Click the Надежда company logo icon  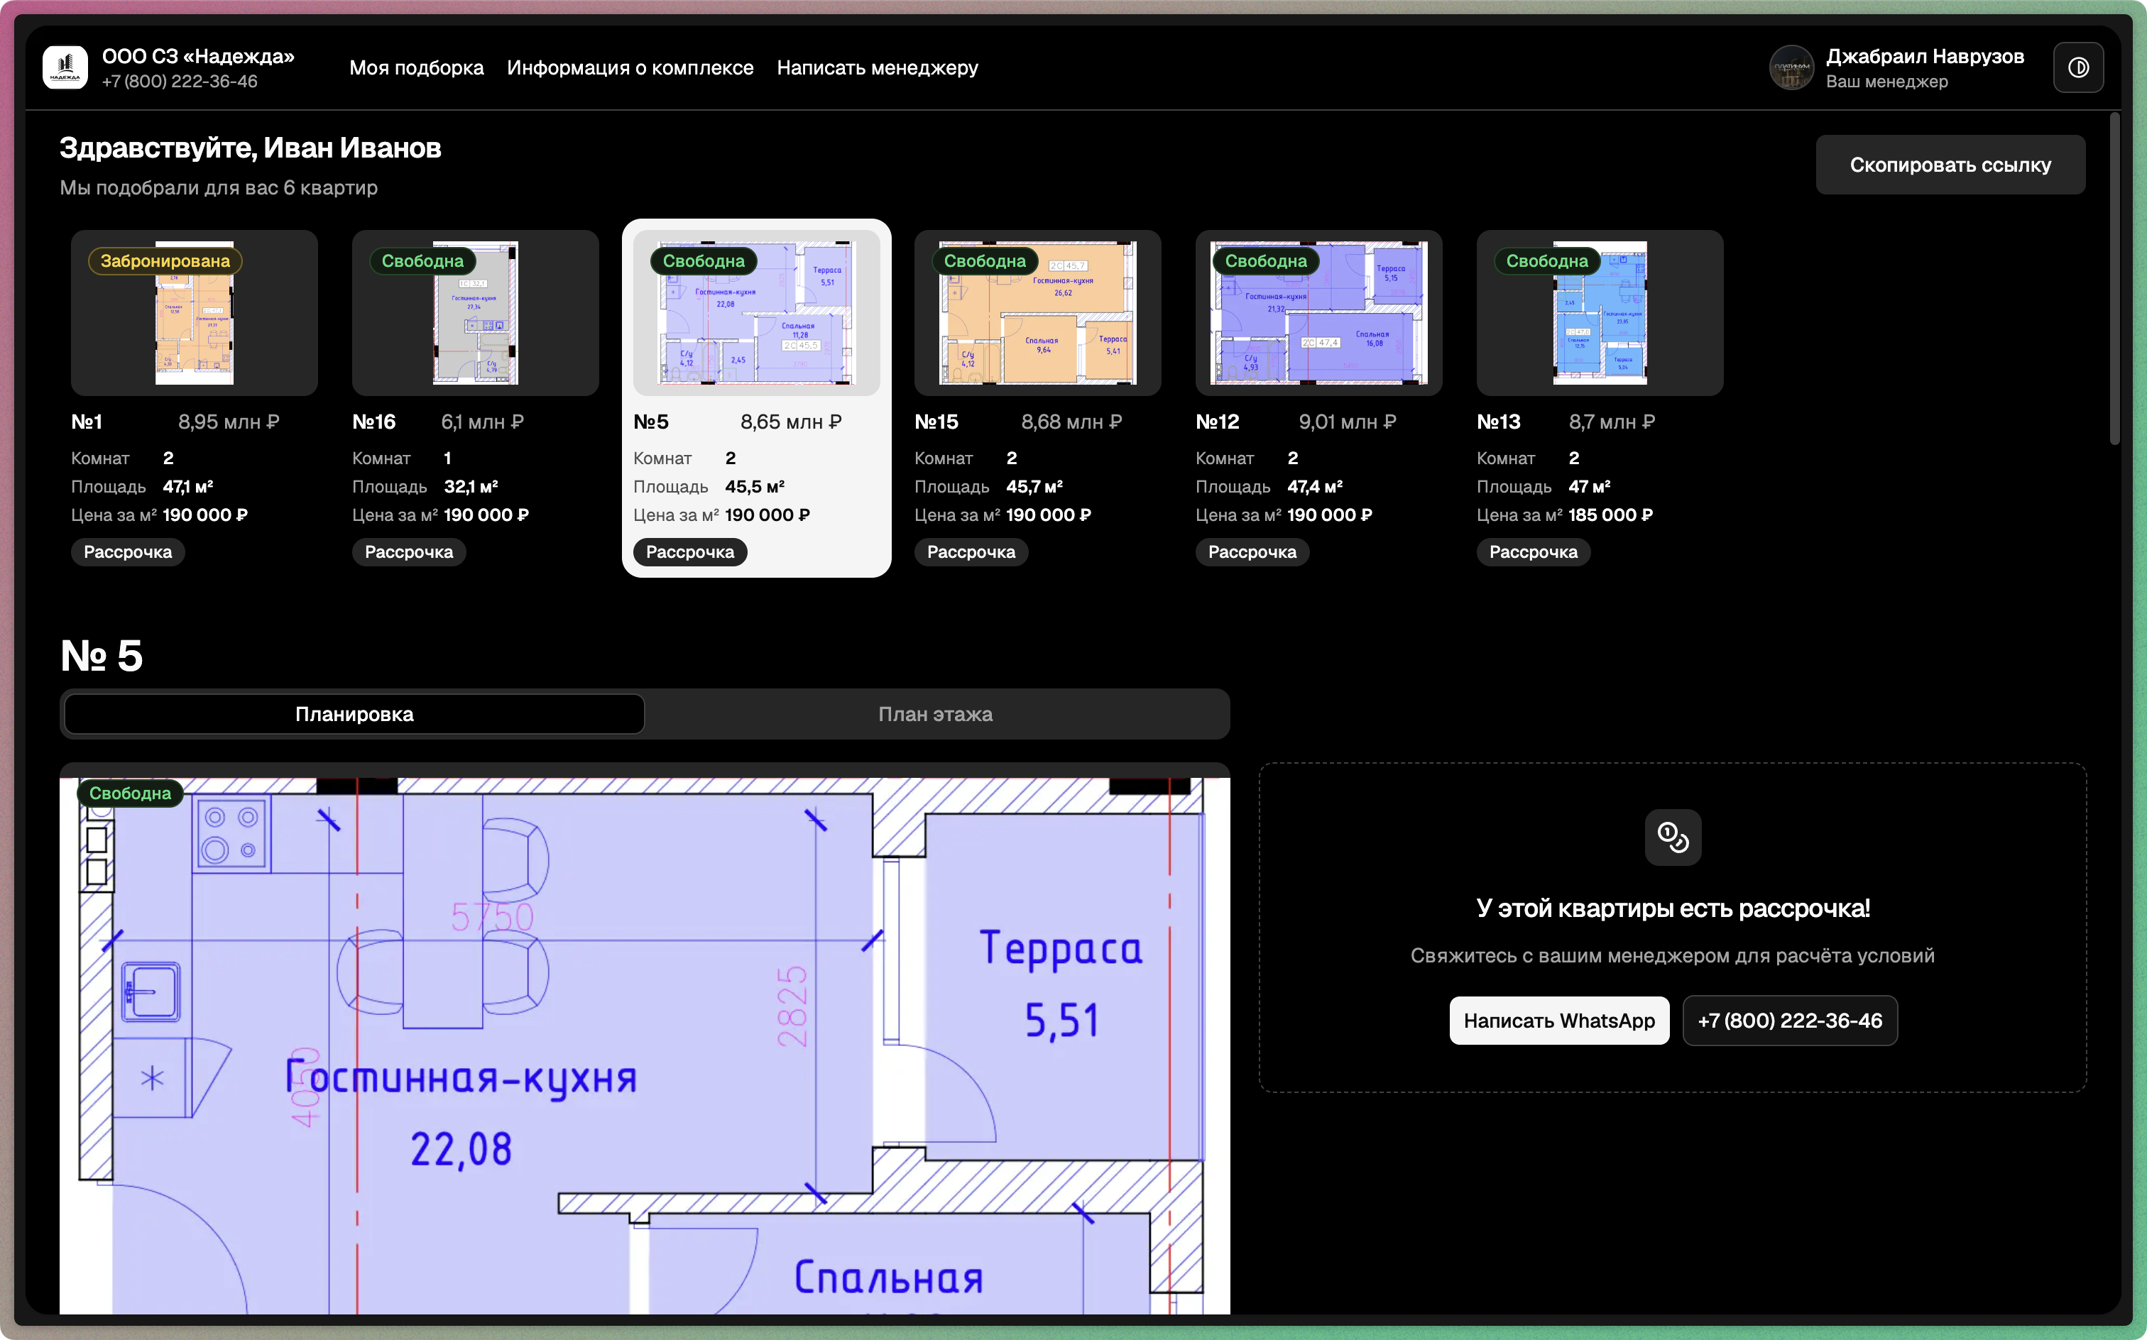click(65, 67)
